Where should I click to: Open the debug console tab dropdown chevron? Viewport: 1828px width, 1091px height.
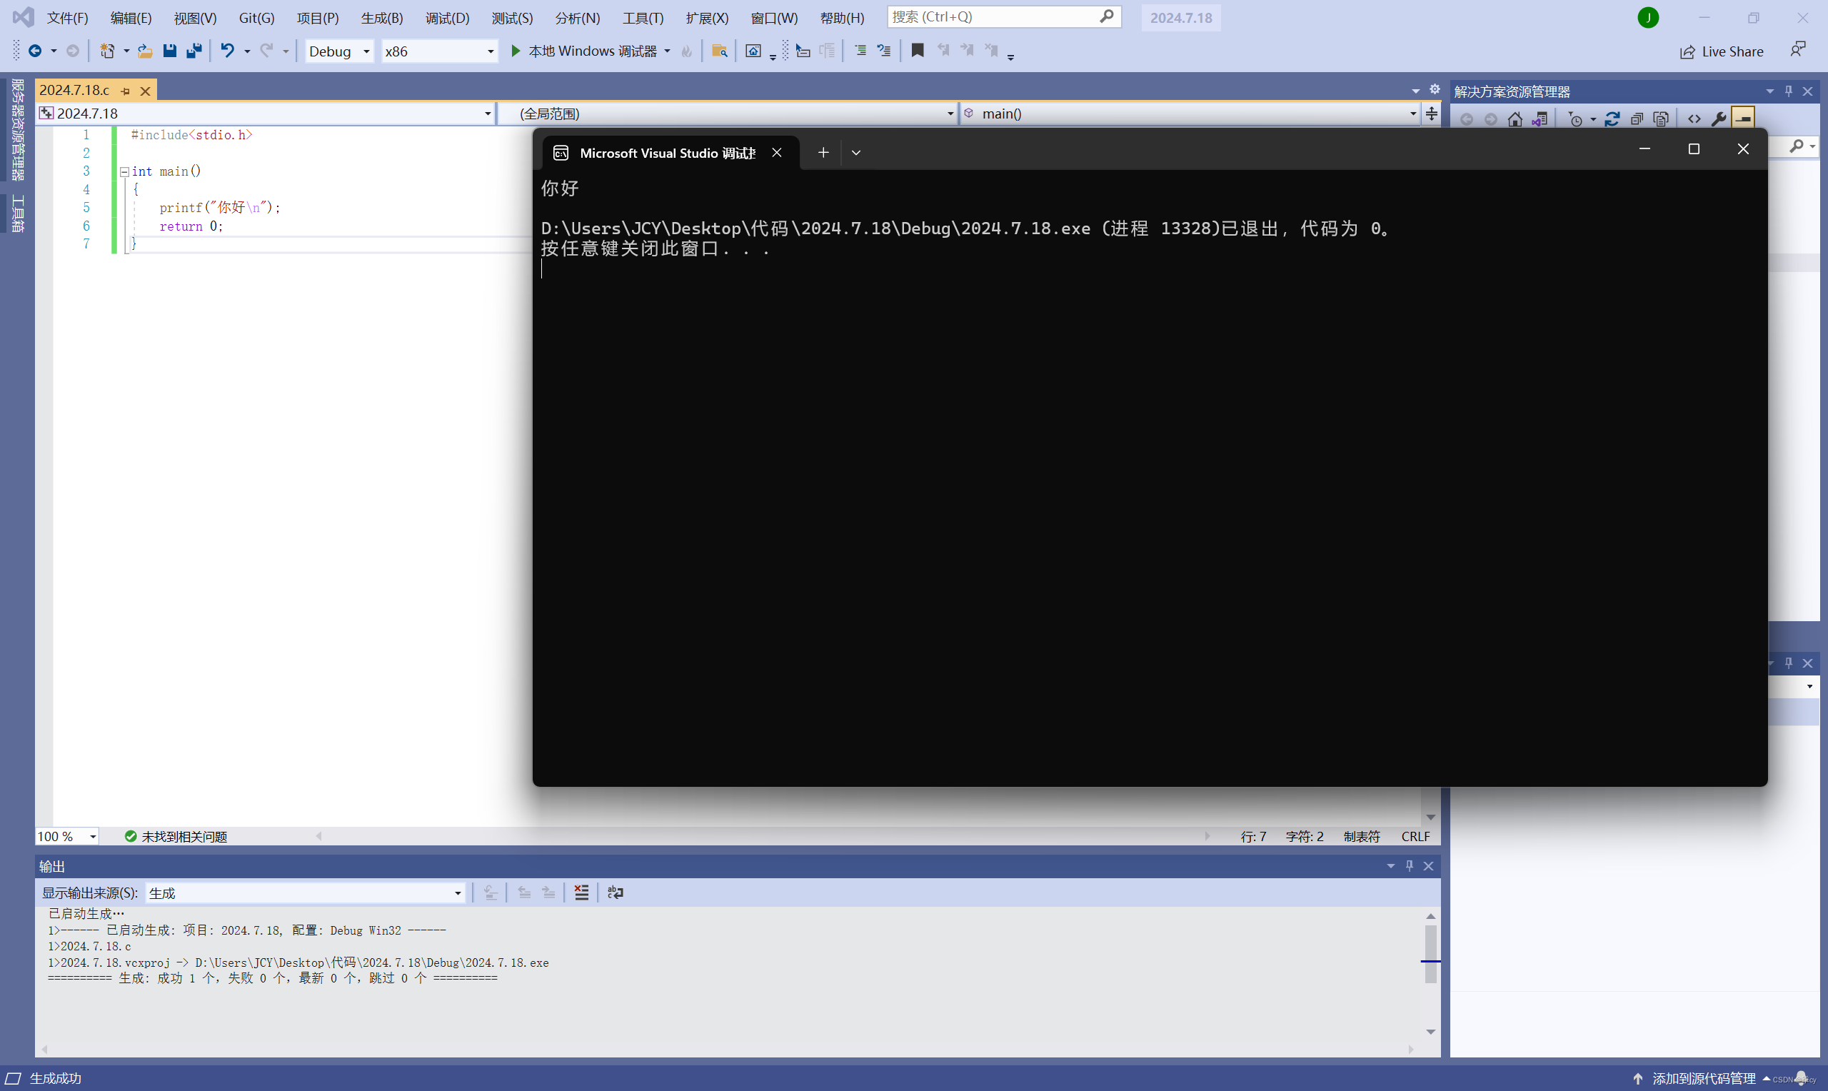[x=855, y=152]
